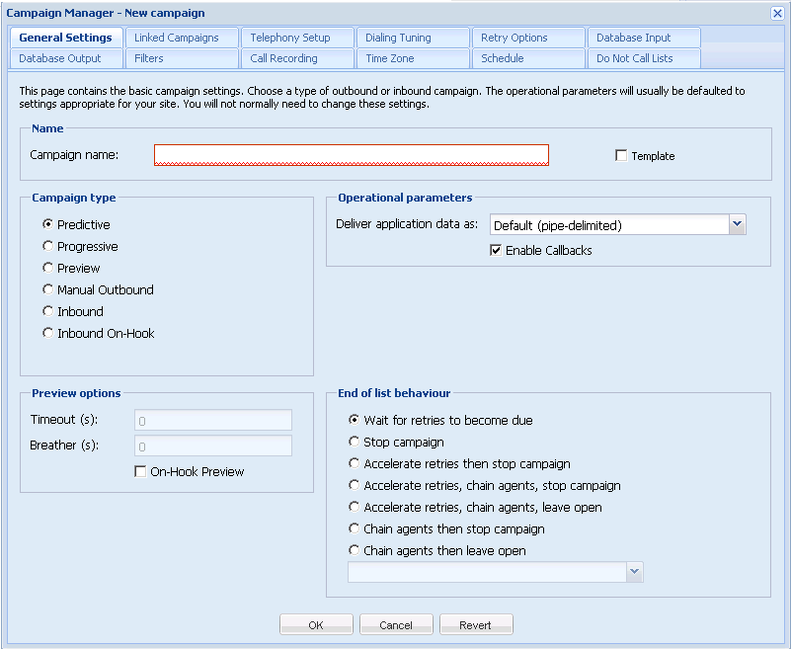Click the empty chain campaign combo box
Viewport: 791px width, 649px height.
click(x=487, y=572)
